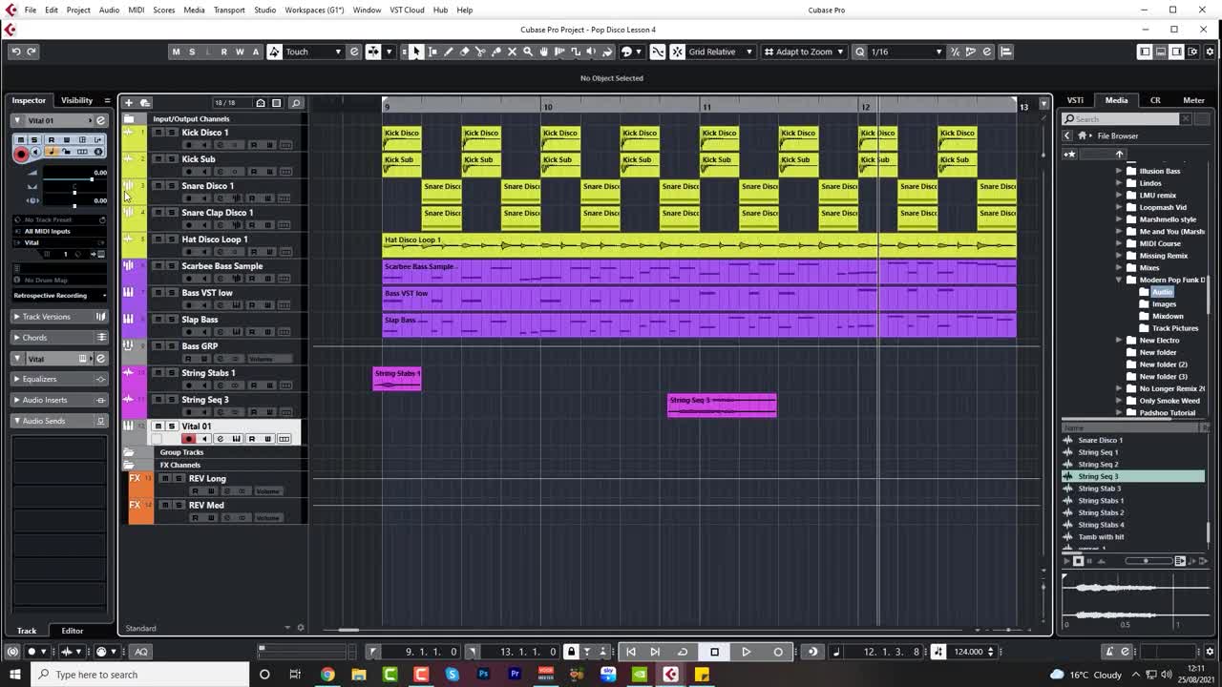
Task: Go to the previous marker in the transport
Action: point(630,652)
